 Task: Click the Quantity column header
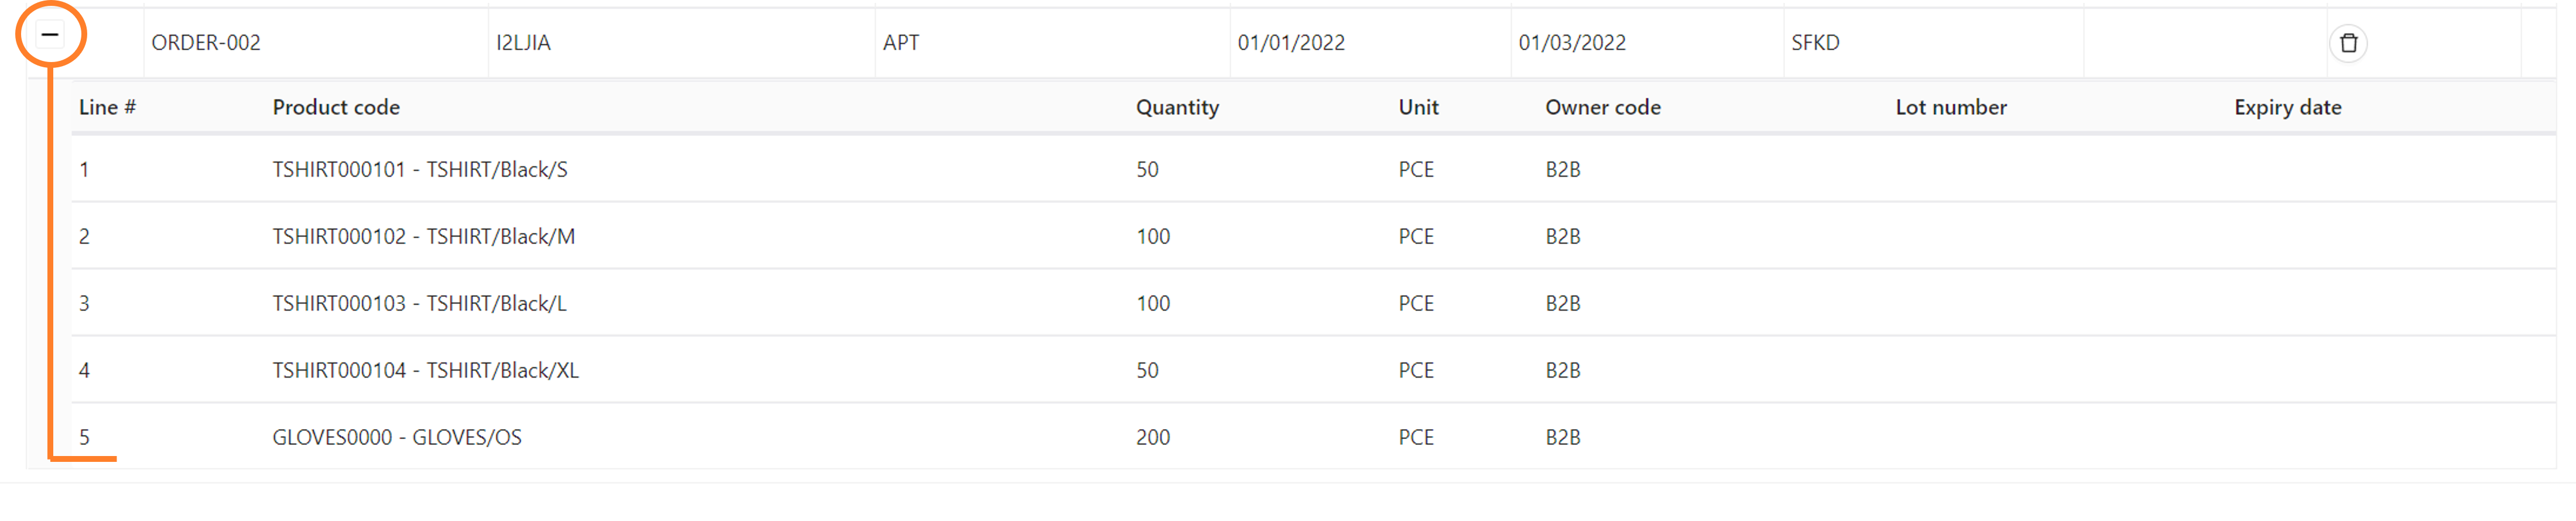[1177, 107]
